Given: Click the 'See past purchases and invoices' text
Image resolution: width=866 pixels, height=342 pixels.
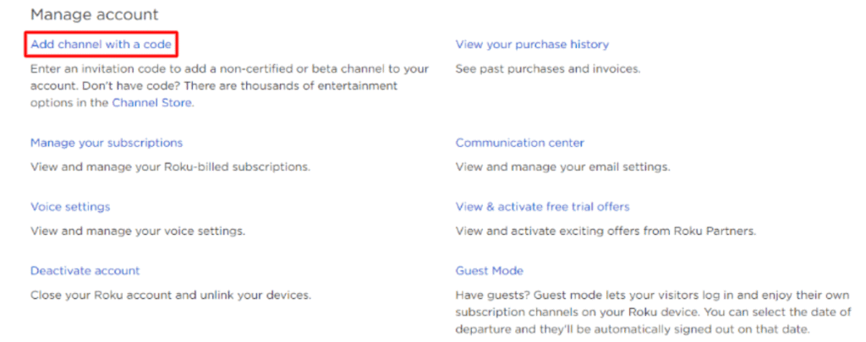Looking at the screenshot, I should point(548,69).
